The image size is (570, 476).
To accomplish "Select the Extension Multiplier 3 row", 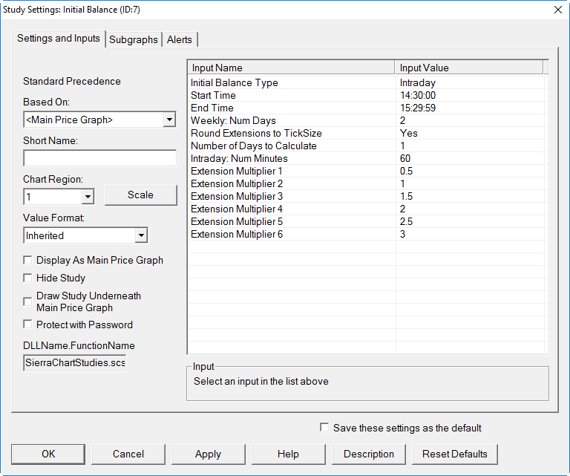I will (x=367, y=196).
